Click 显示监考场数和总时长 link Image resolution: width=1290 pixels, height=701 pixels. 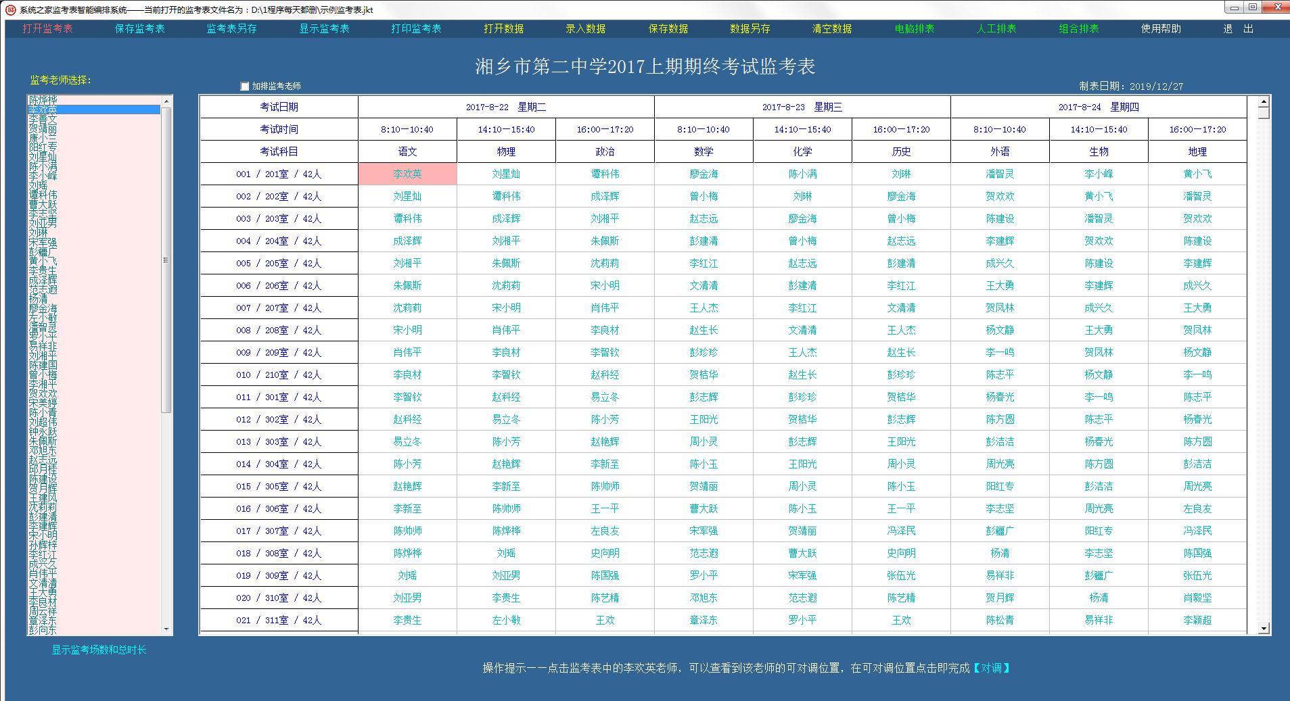pyautogui.click(x=99, y=650)
